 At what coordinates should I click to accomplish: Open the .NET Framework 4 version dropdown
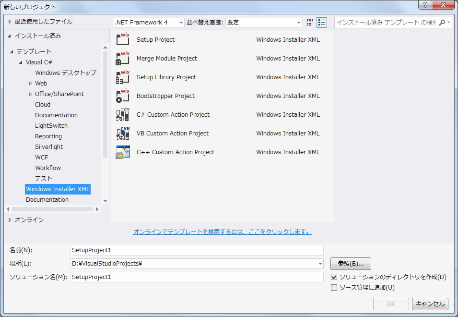click(149, 23)
